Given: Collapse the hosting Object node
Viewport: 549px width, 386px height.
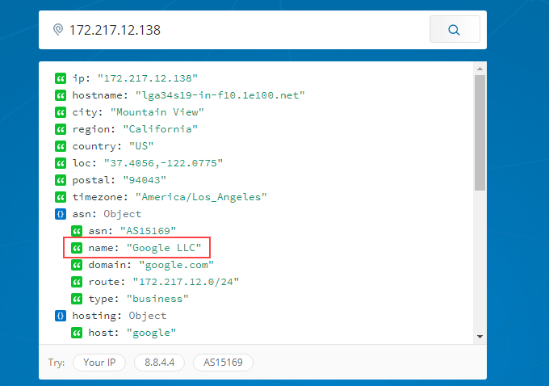Looking at the screenshot, I should click(61, 316).
